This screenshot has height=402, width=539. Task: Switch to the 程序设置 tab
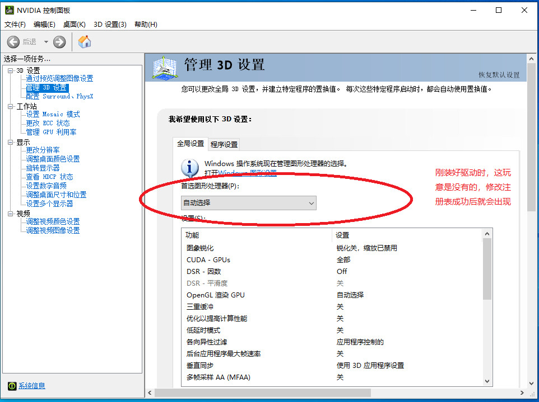(224, 144)
